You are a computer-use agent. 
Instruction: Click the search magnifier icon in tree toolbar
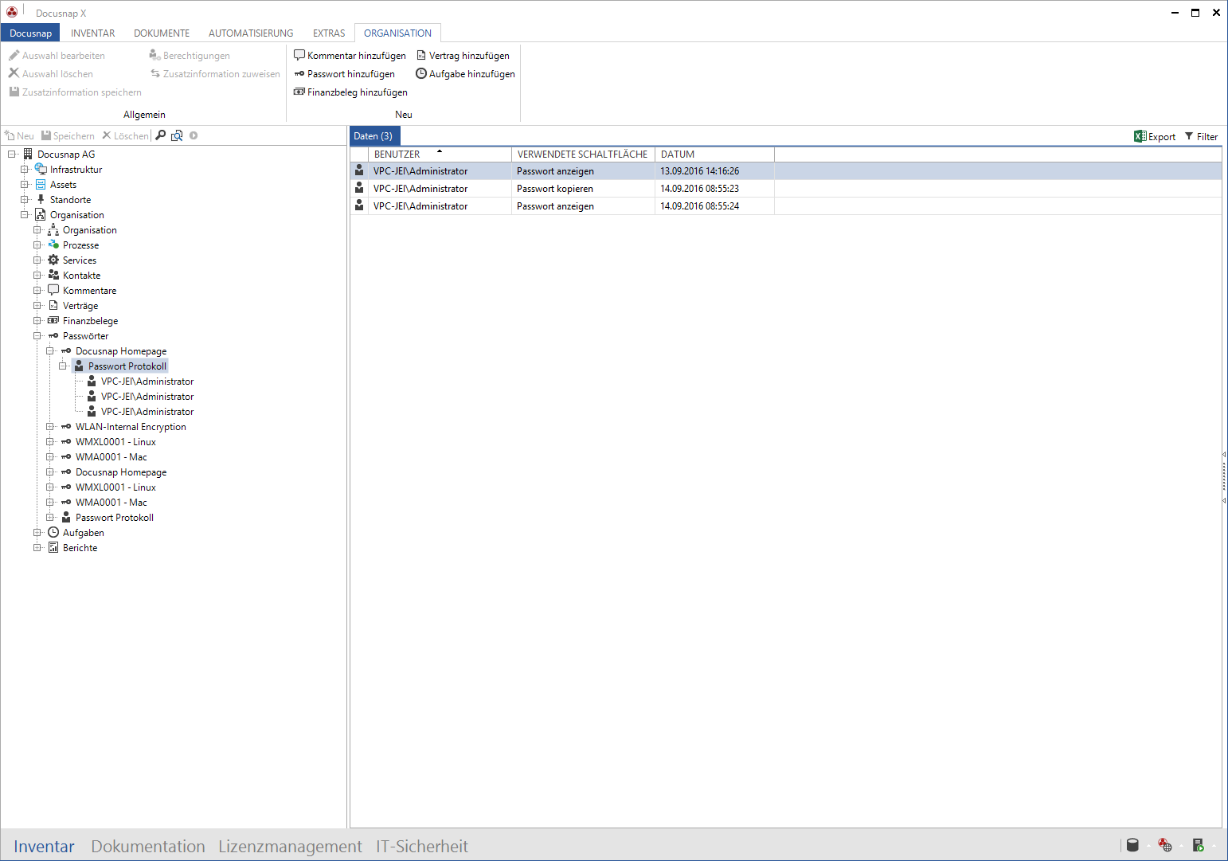(161, 135)
